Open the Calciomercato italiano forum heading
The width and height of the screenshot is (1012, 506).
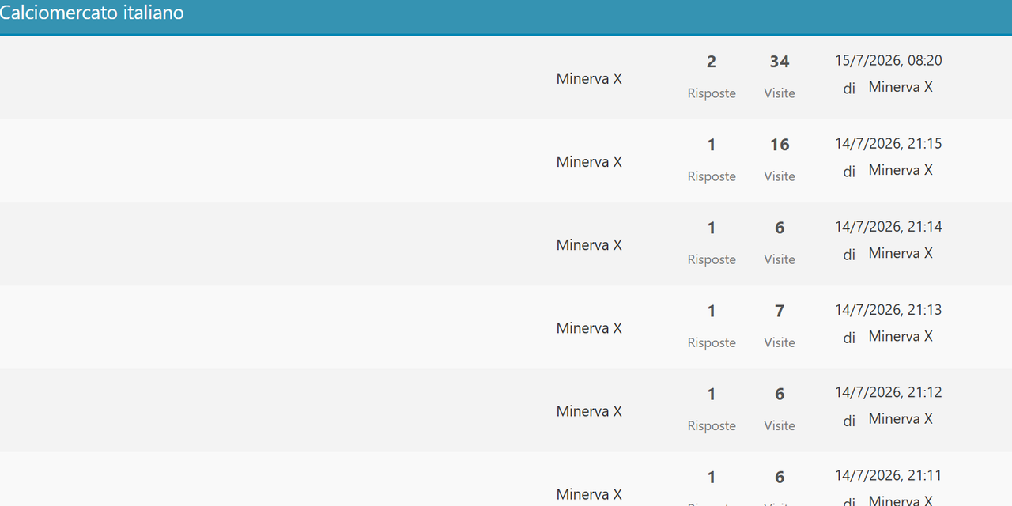(92, 13)
